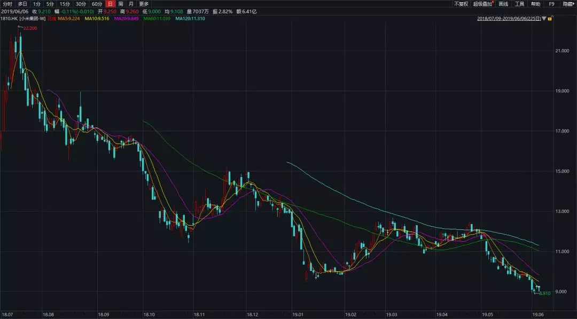Collapse side panel with 隐藏 toggle
This screenshot has width=577, height=319.
coord(568,4)
